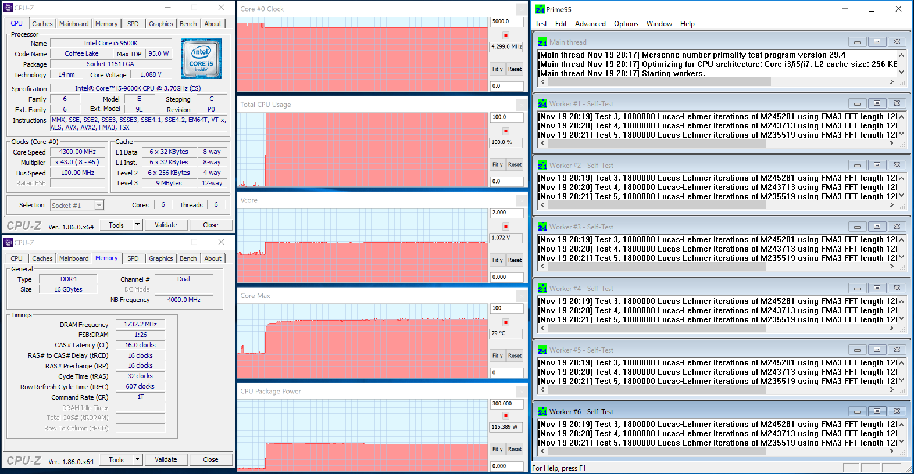Click the CPU-Z title bar icon of the Memory window
The image size is (914, 474).
click(x=8, y=242)
